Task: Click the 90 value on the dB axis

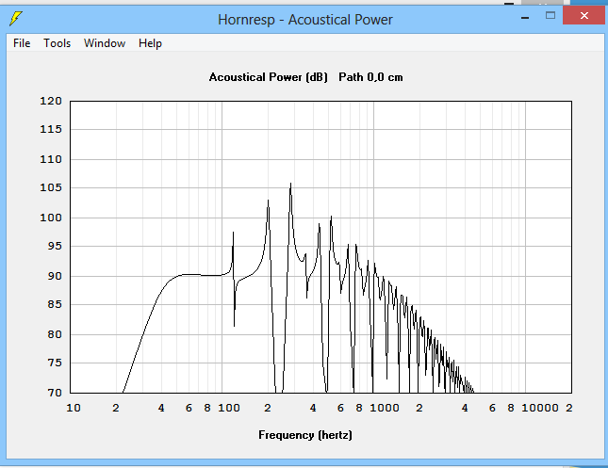Action: point(55,276)
